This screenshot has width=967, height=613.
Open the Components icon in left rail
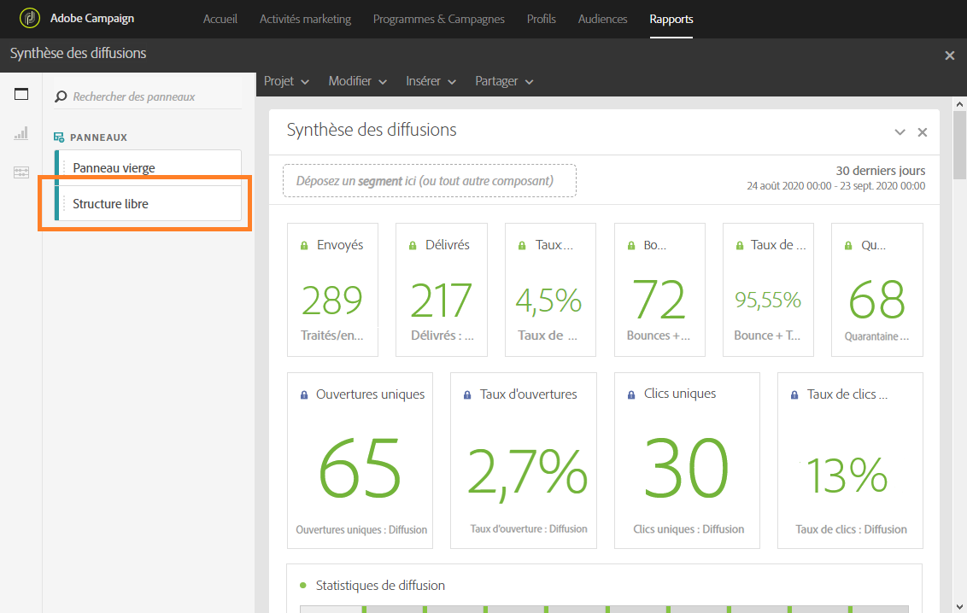tap(21, 172)
